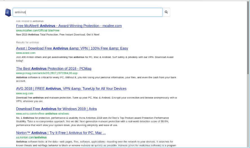Click the blue alpha shopping bag logo
Screen dimensions: 250x148
click(x=8, y=12)
